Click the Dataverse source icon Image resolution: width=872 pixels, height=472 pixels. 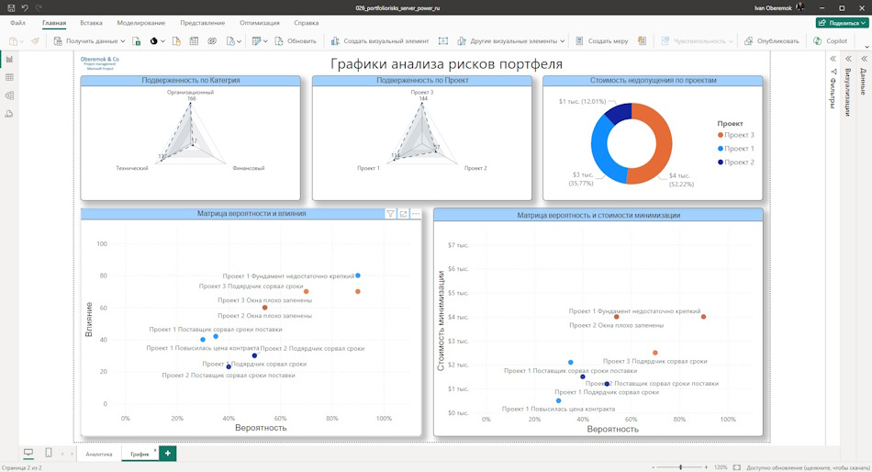tap(212, 41)
